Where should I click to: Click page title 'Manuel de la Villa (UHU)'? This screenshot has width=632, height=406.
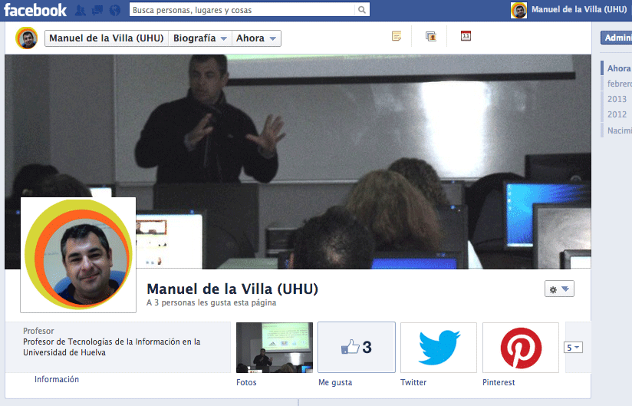(x=232, y=289)
